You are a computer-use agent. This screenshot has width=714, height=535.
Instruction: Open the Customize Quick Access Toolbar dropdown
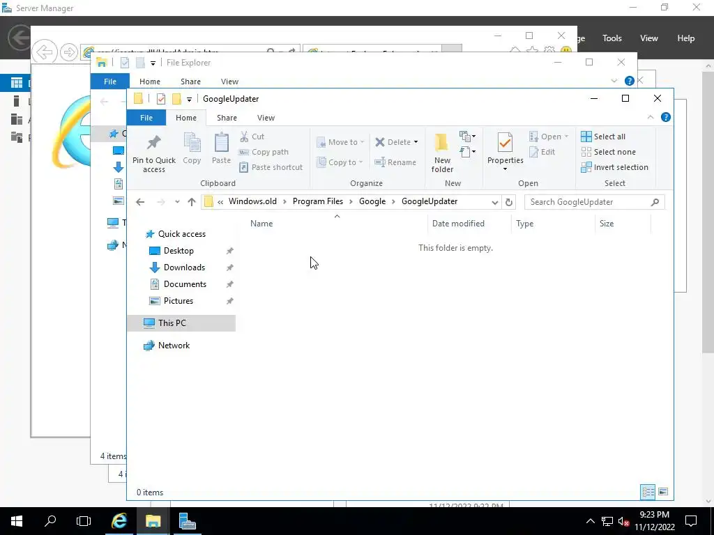click(189, 99)
